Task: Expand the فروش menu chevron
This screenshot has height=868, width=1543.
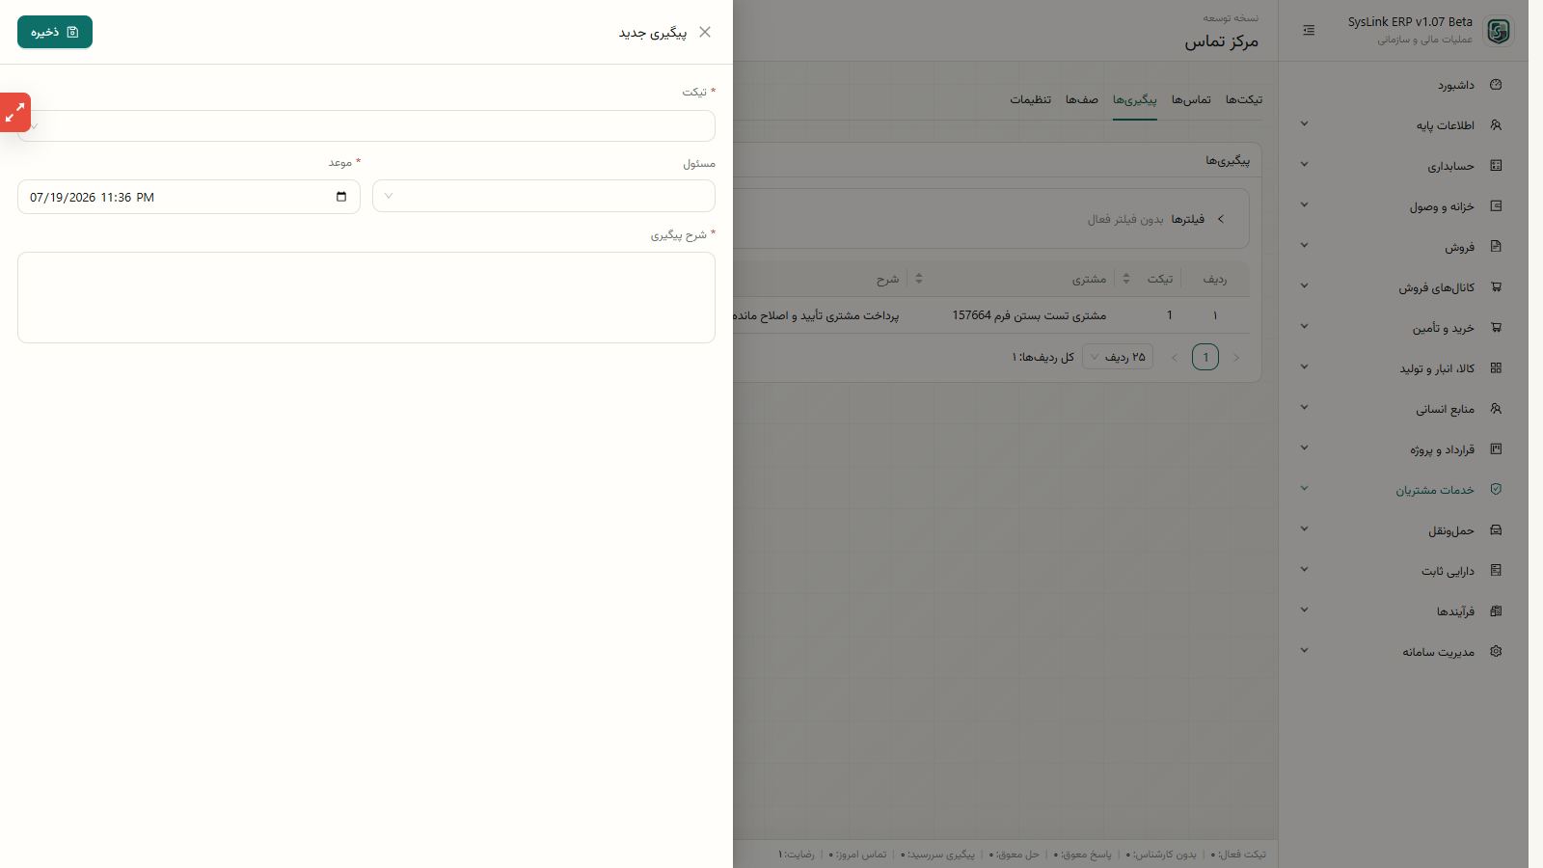Action: point(1304,246)
